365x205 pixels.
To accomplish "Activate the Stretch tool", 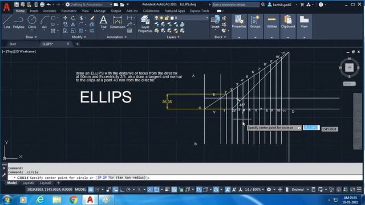I will coord(65,31).
